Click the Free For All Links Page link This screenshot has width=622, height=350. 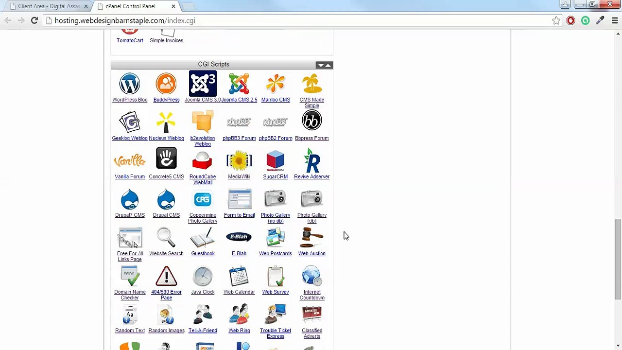130,256
